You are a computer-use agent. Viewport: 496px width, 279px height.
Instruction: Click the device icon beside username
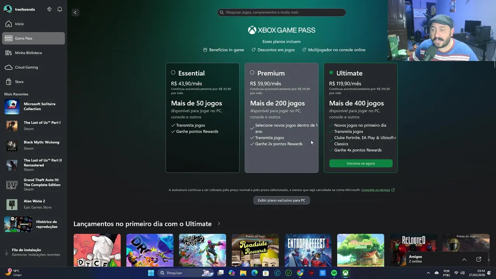49,9
